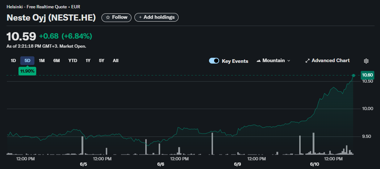
Task: Choose the YTD time range
Action: [73, 61]
